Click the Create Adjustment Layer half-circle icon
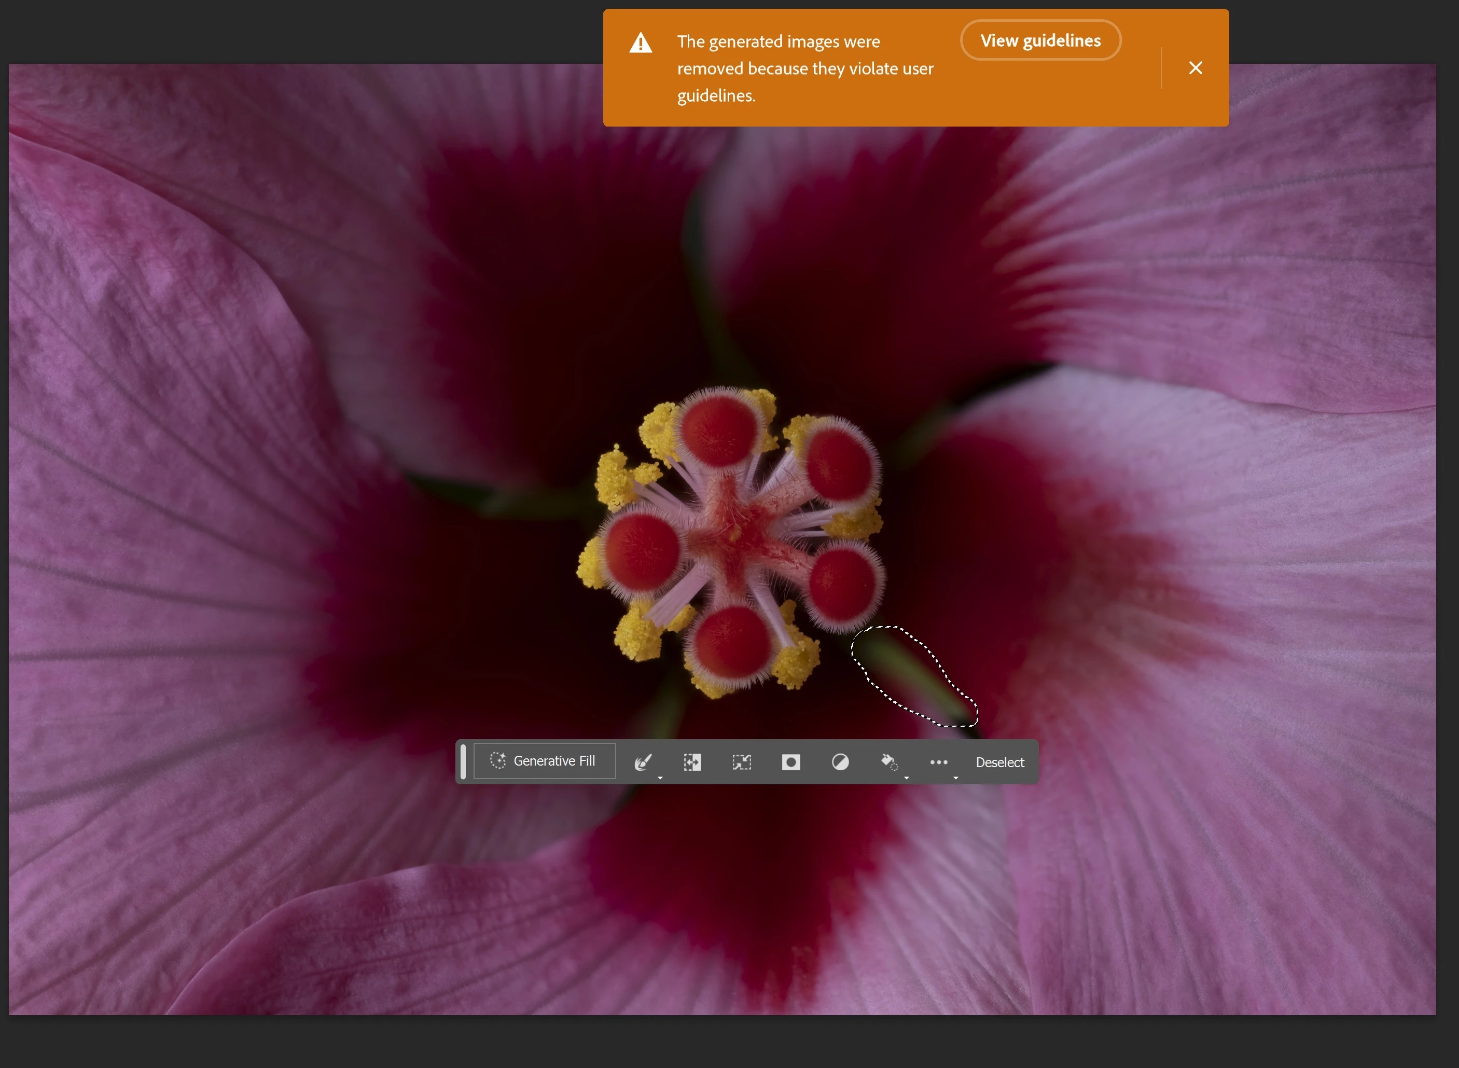Viewport: 1459px width, 1068px height. pos(840,762)
